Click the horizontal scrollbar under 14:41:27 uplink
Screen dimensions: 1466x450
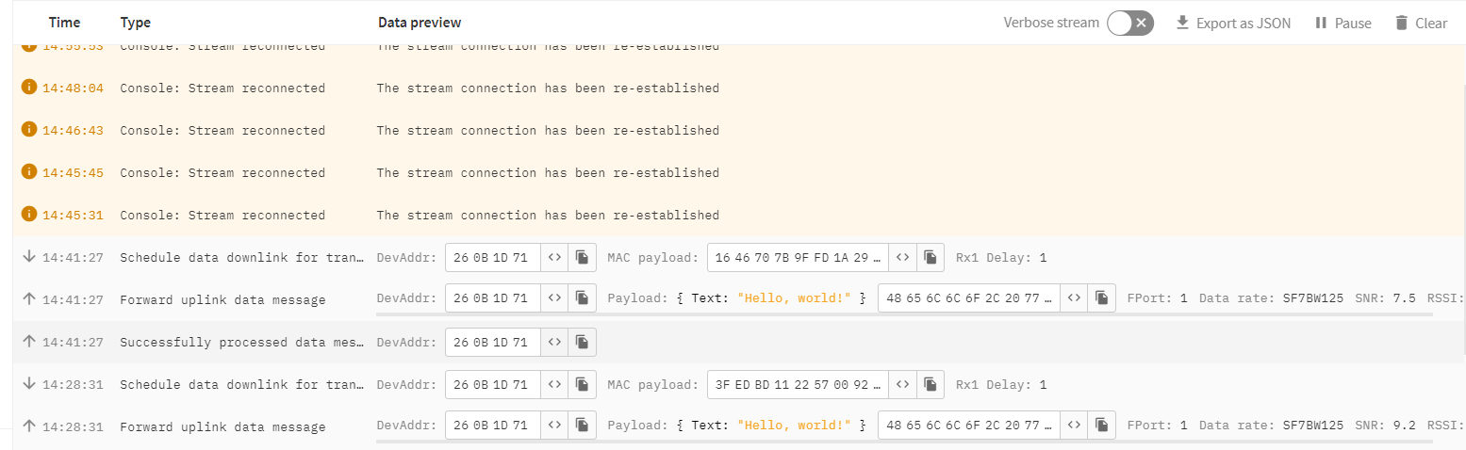[903, 315]
